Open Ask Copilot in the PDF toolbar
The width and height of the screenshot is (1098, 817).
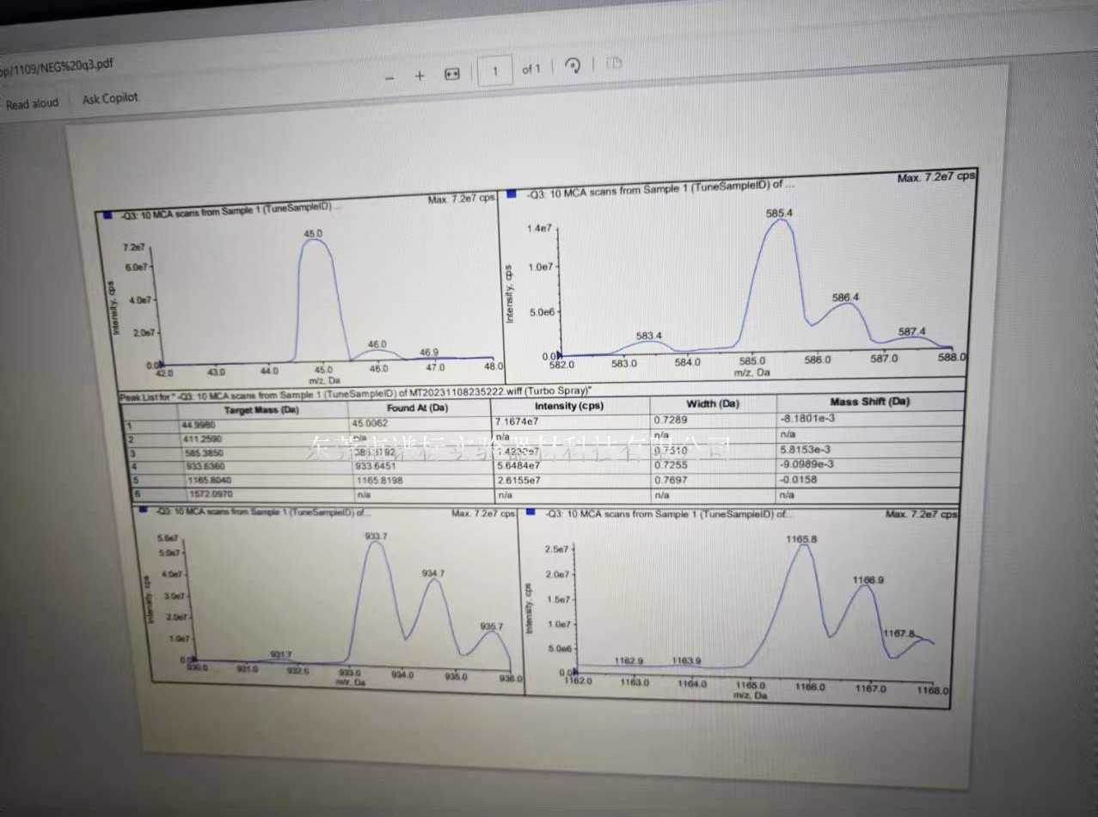tap(110, 98)
